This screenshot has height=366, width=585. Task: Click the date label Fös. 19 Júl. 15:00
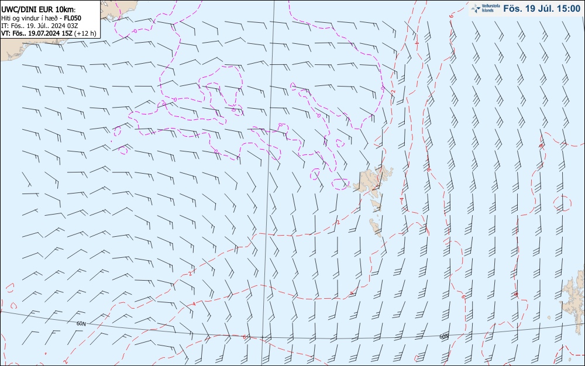[542, 9]
